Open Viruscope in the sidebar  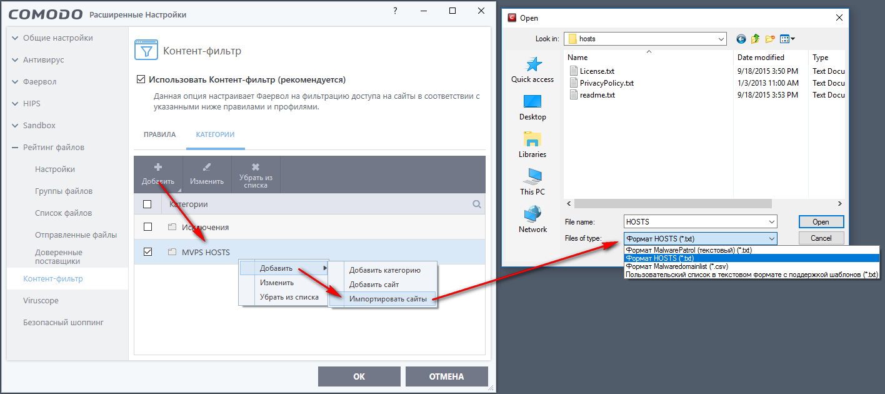[41, 301]
